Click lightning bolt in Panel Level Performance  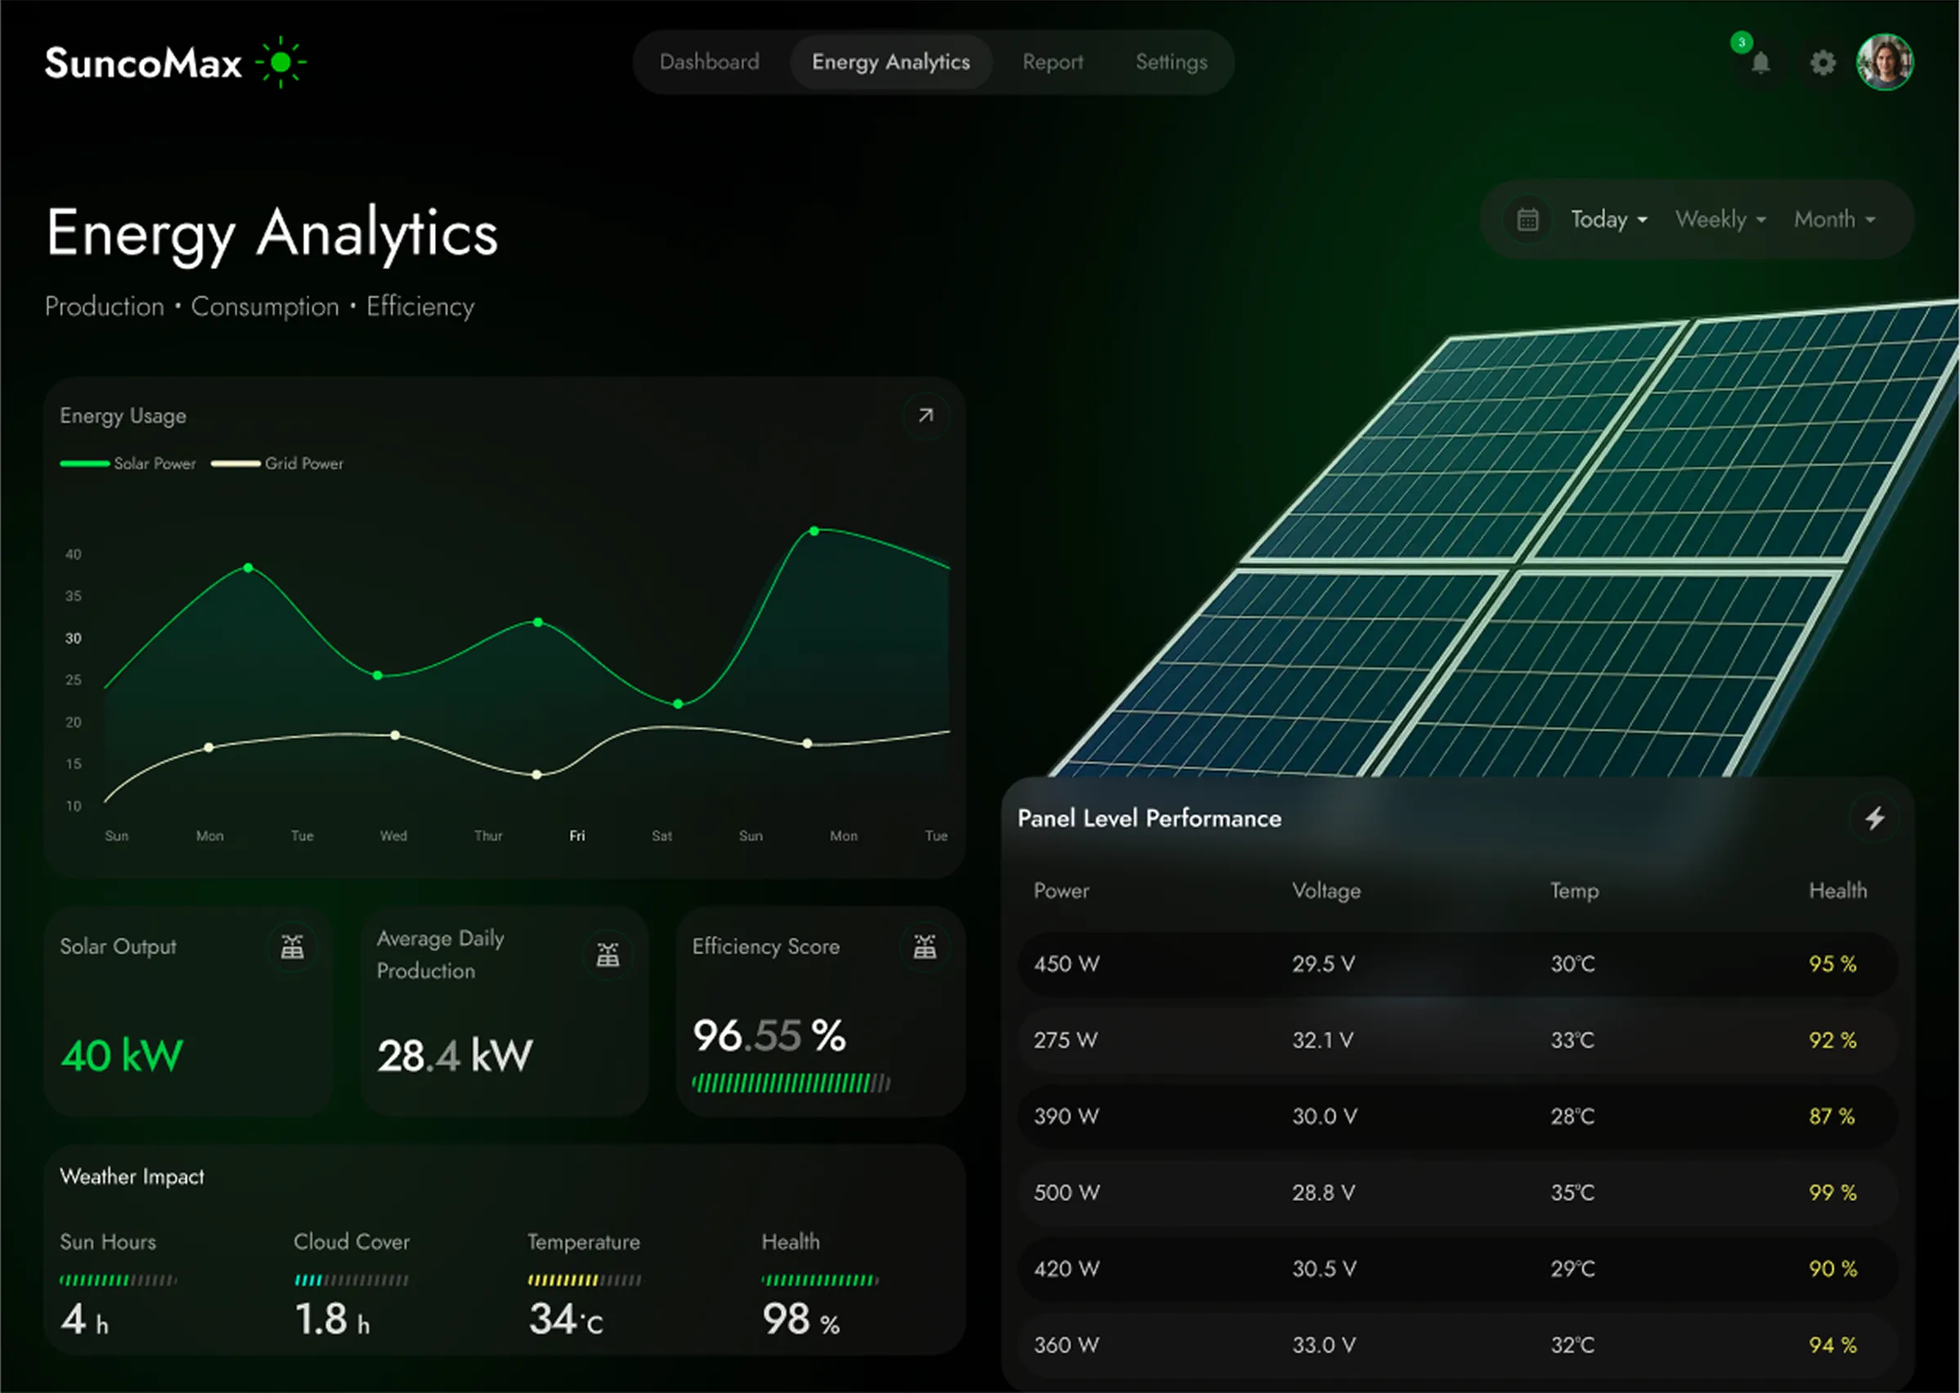click(x=1874, y=818)
